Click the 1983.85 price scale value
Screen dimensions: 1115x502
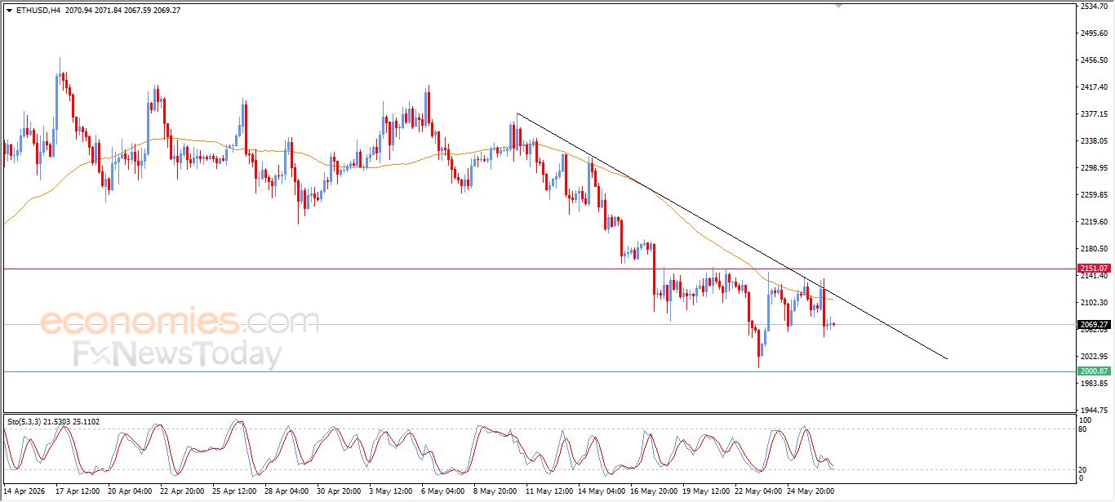click(x=1094, y=384)
